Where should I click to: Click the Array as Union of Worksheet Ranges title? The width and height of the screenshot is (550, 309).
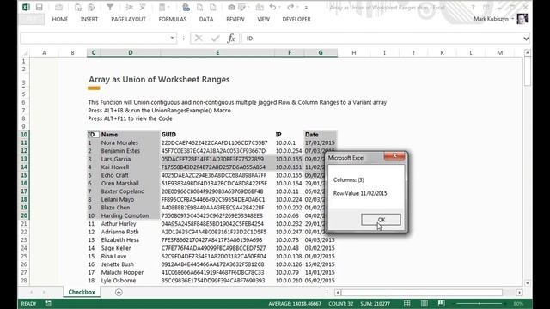pyautogui.click(x=159, y=80)
